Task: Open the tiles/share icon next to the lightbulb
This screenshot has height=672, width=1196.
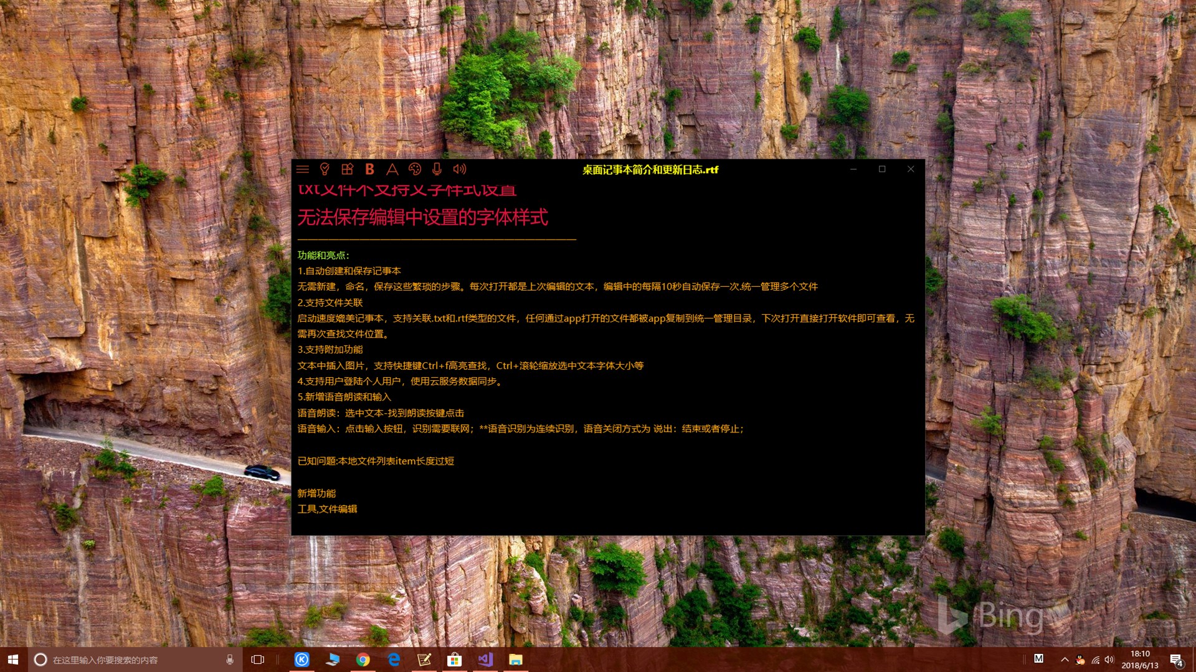Action: point(347,169)
